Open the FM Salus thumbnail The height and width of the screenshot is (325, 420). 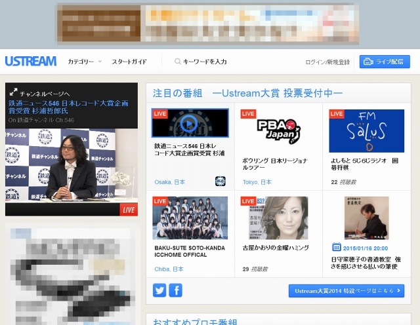pos(366,131)
